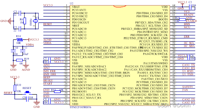The image size is (198, 110).
Task: Select the 8MHz crystal frequency text
Action: [x=31, y=22]
